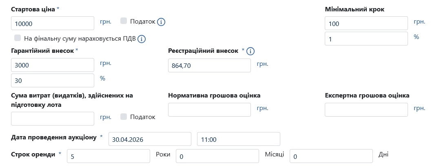Click Строк оренди Дні field

point(331,156)
